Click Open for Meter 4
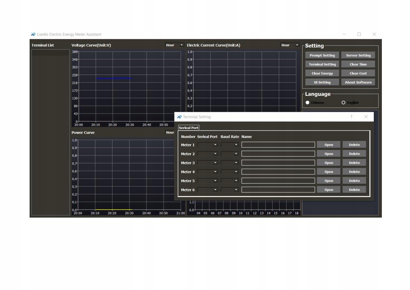The width and height of the screenshot is (410, 290). (329, 172)
